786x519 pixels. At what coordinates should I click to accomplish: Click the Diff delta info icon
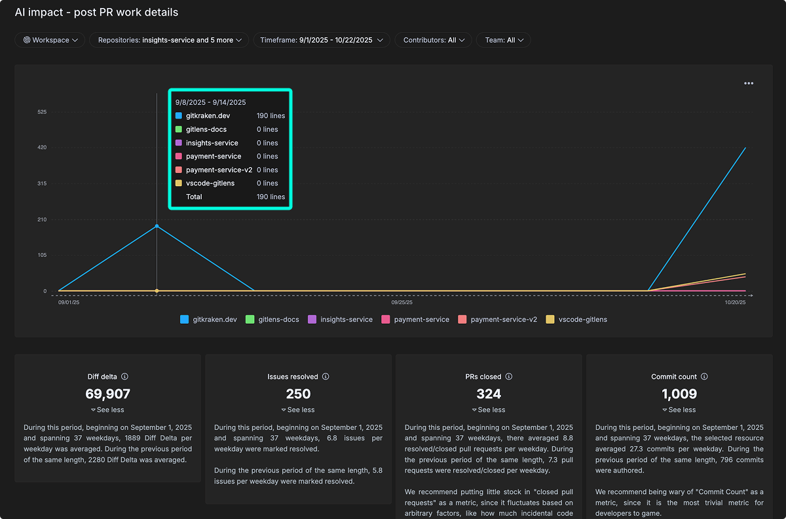(x=124, y=376)
